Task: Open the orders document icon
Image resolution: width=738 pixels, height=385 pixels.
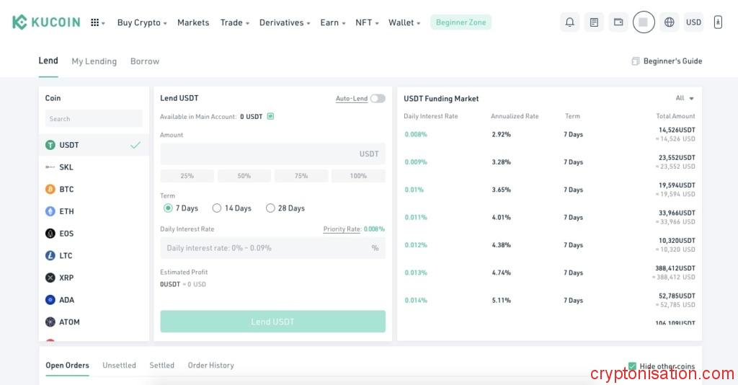Action: tap(594, 22)
